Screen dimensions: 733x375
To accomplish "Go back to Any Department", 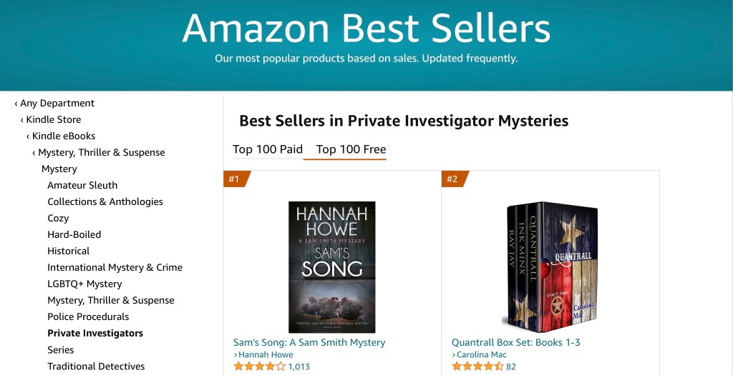I will [x=57, y=104].
